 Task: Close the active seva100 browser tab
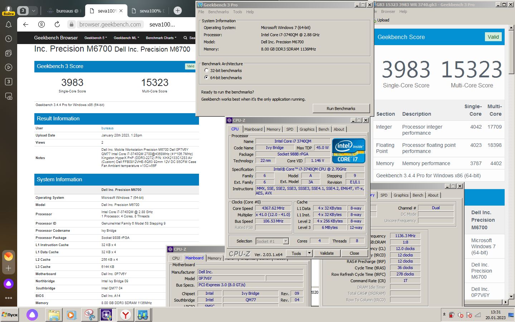click(x=121, y=11)
